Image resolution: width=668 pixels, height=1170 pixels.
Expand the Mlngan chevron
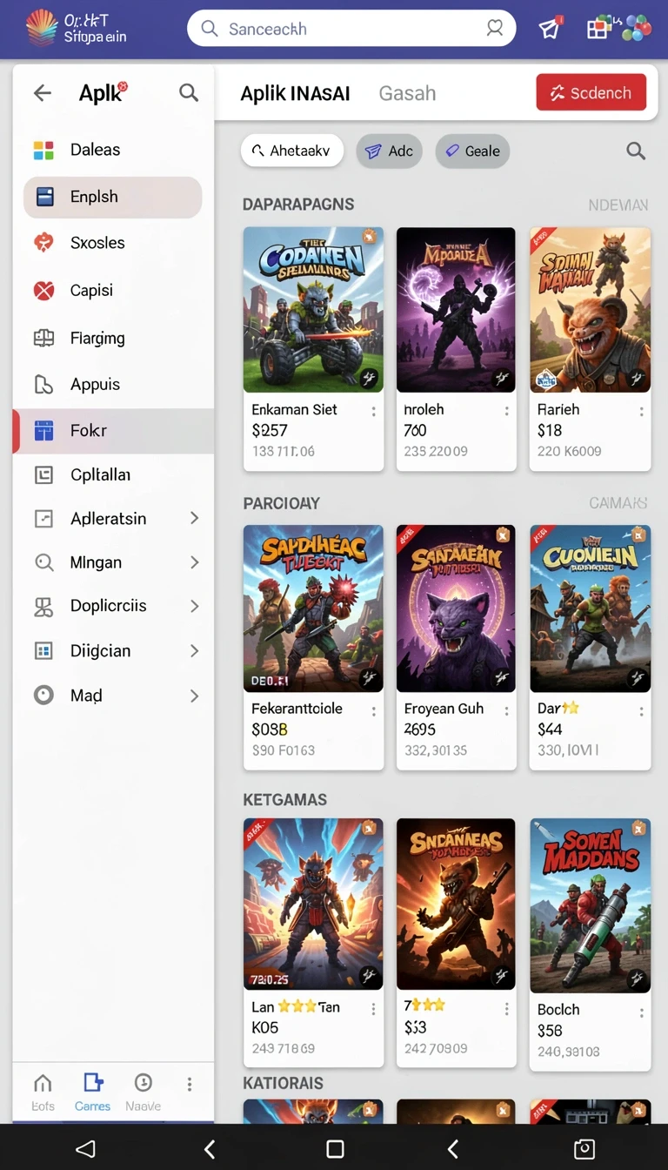pos(194,562)
